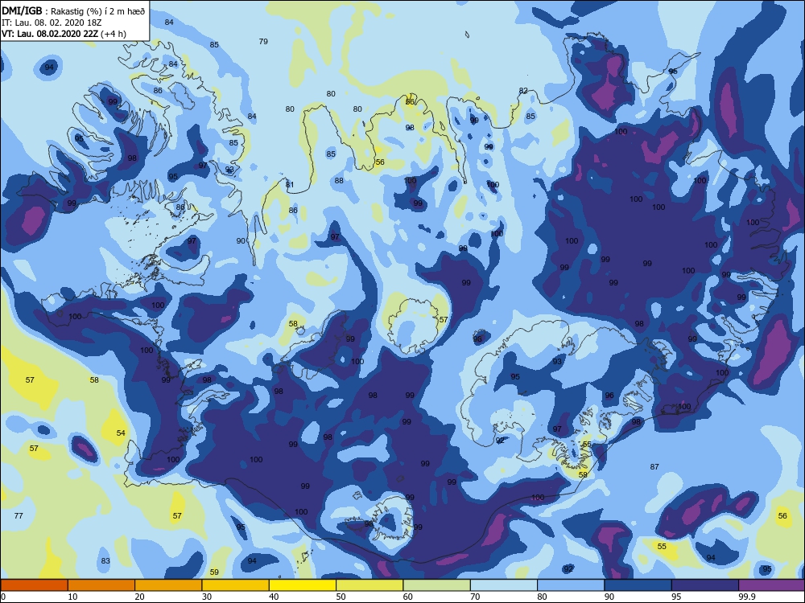Click the '88' humidity value on the map
805x603 pixels.
[x=339, y=180]
